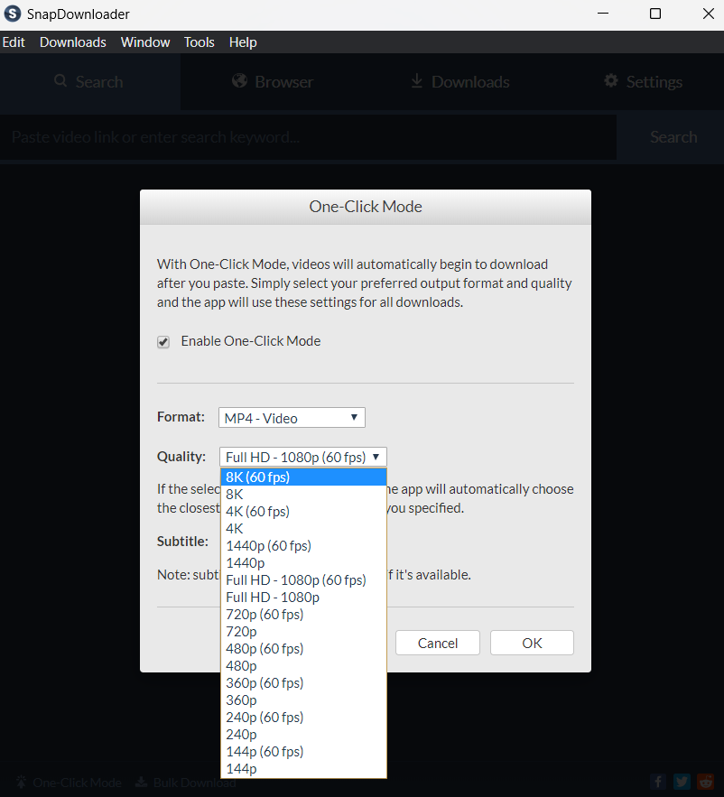Collapse the Quality dropdown showing Full HD 1080p
The width and height of the screenshot is (724, 797).
(303, 457)
